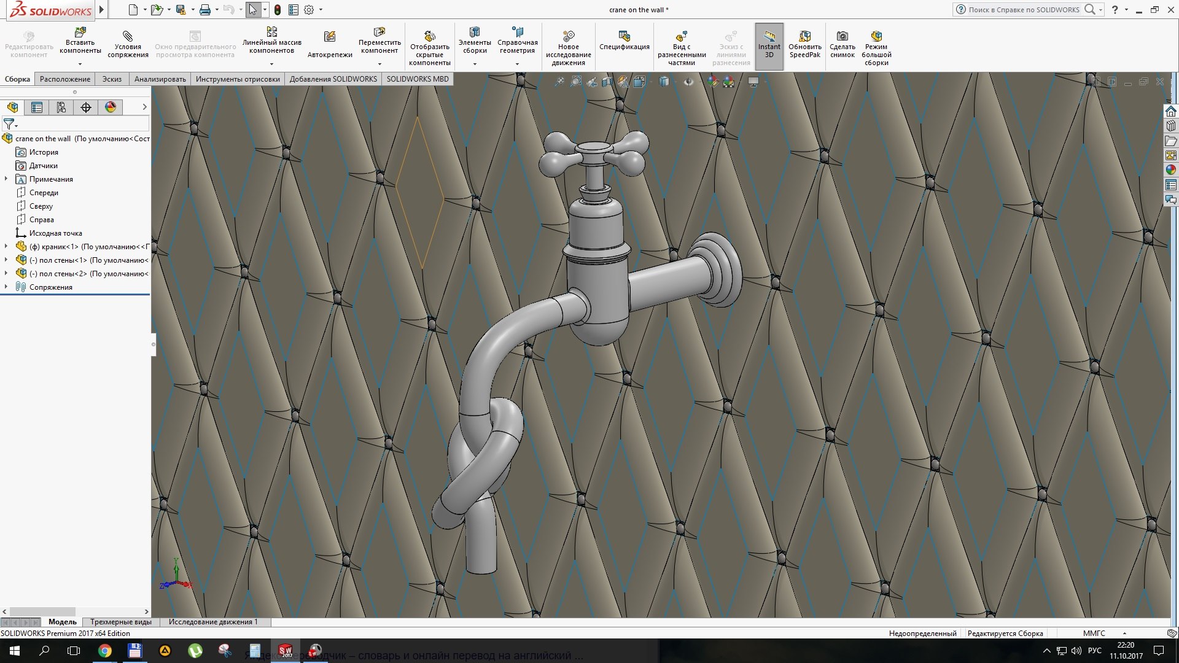
Task: Open Исследование движения 1 tab
Action: click(213, 622)
